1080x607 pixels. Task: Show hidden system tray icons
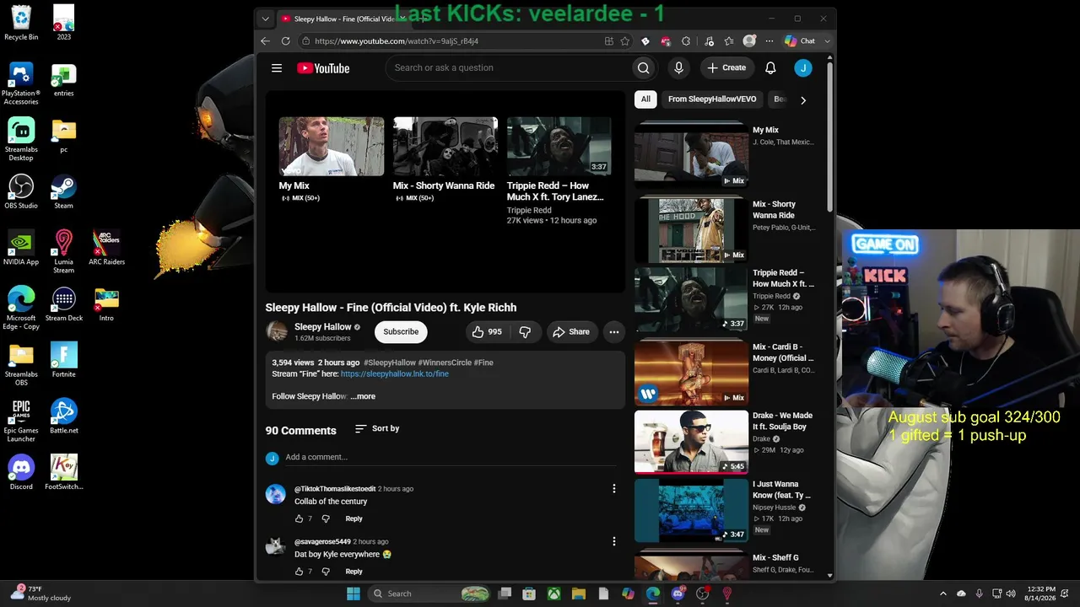point(943,594)
